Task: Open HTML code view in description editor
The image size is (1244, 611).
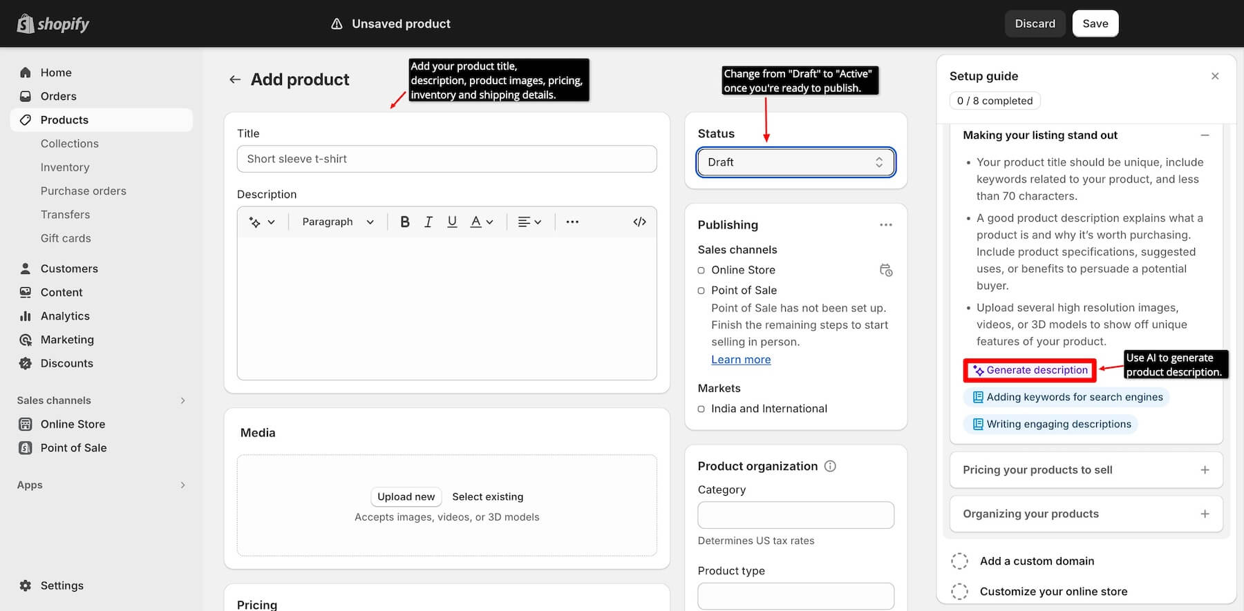Action: pyautogui.click(x=639, y=222)
